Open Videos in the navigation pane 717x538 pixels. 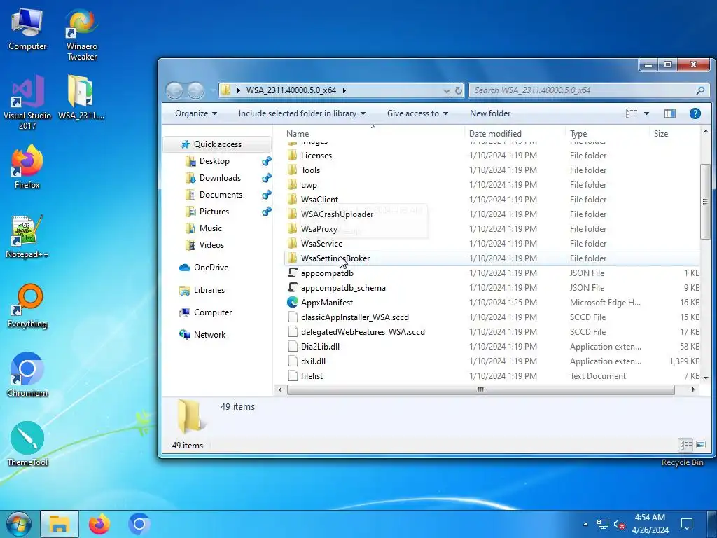click(x=211, y=245)
